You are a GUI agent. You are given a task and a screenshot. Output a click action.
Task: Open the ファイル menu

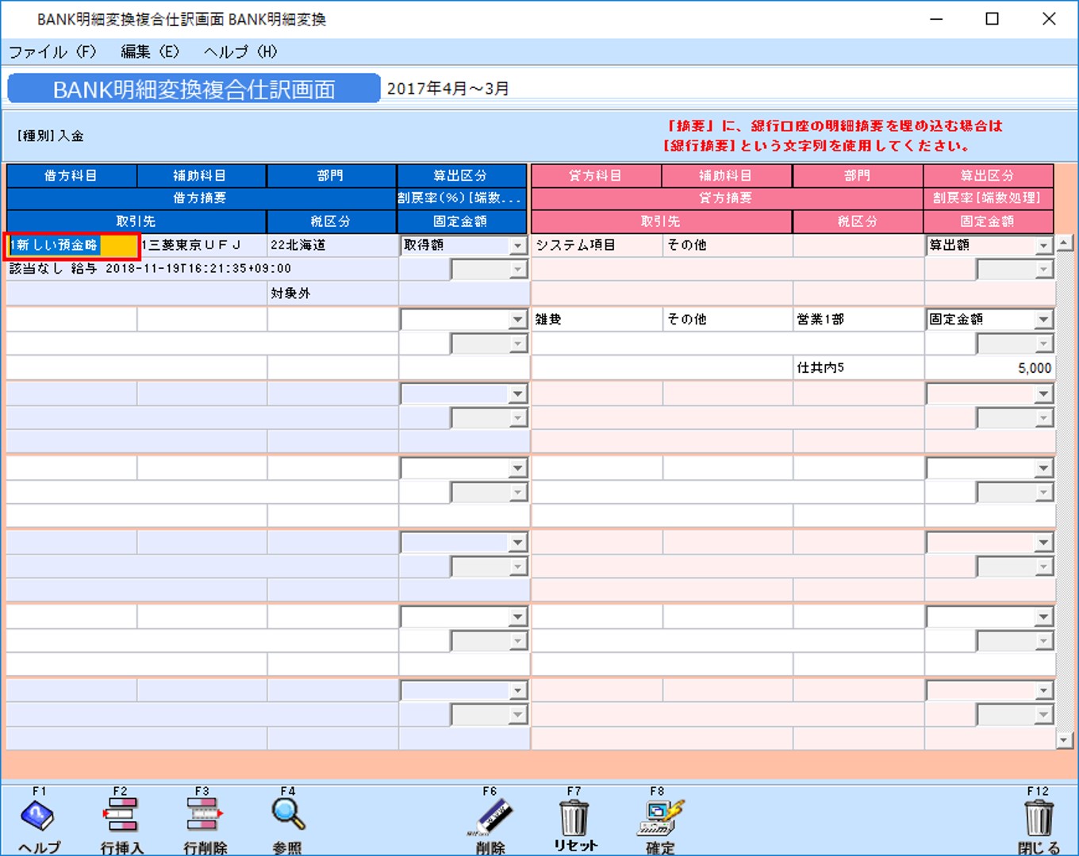52,51
